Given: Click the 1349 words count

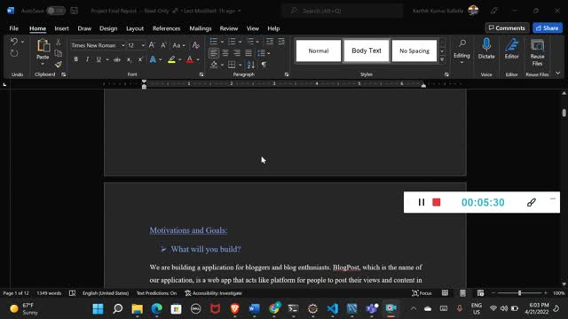Looking at the screenshot, I should [49, 293].
